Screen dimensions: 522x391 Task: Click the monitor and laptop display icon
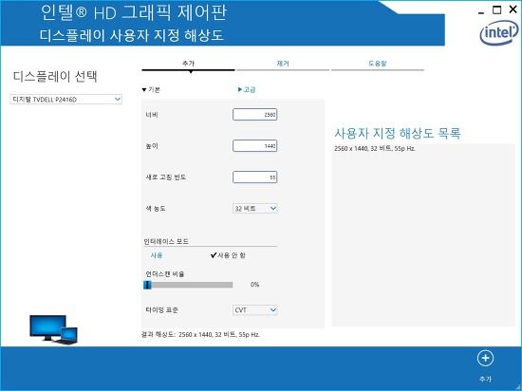coord(53,329)
